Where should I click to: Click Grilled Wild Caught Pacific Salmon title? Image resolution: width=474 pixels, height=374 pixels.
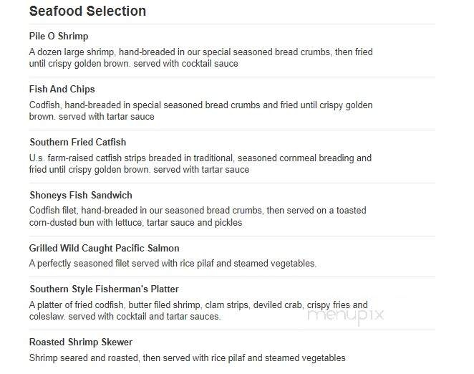tap(105, 248)
